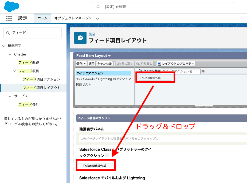Click the やり直し redo button
The width and height of the screenshot is (247, 183).
144,63
